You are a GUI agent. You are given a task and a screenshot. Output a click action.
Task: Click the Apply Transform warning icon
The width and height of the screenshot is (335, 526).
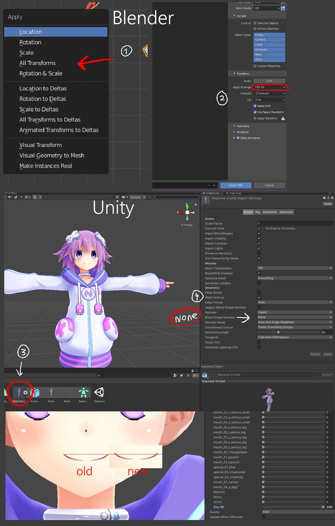tap(283, 118)
